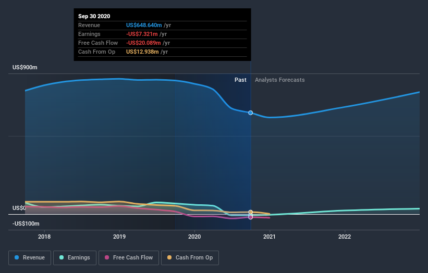
Task: Toggle the Earnings legend button
Action: click(x=75, y=258)
